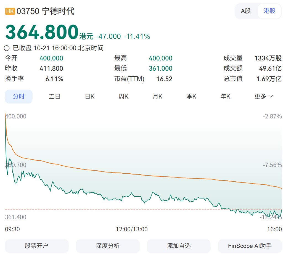Select the 港股 market toggle
This screenshot has height=257, width=286.
pos(269,11)
